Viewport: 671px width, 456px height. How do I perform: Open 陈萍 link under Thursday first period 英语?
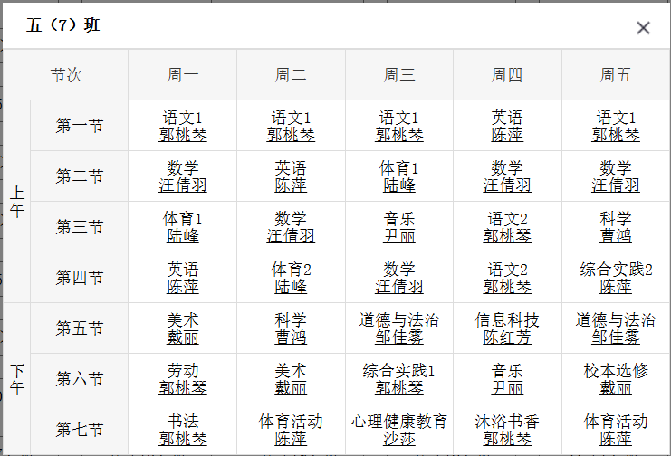pyautogui.click(x=507, y=135)
